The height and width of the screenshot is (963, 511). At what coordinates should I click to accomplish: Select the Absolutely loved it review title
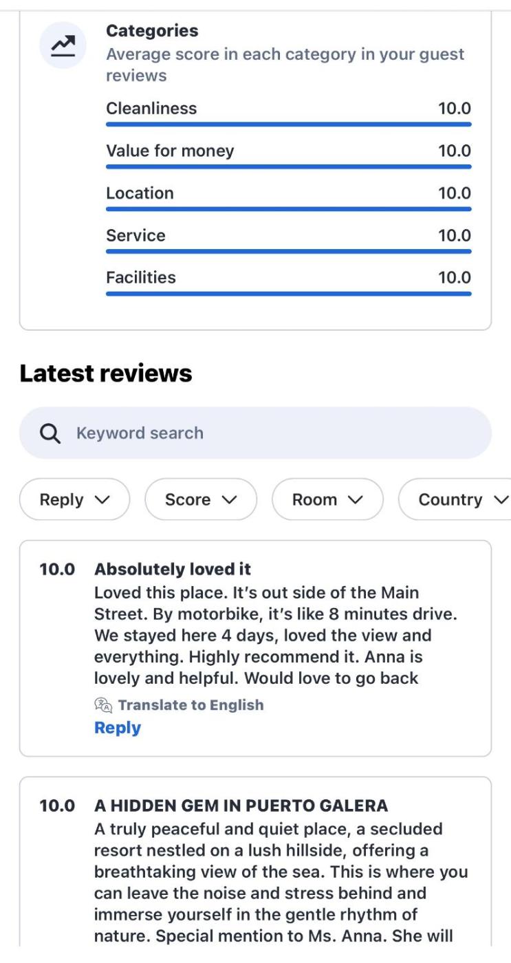[x=173, y=570]
